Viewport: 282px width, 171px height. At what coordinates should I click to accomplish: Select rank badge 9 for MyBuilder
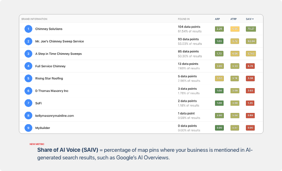click(x=28, y=128)
